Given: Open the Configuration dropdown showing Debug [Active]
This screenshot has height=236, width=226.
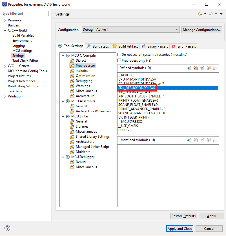Looking at the screenshot, I should tap(130, 30).
